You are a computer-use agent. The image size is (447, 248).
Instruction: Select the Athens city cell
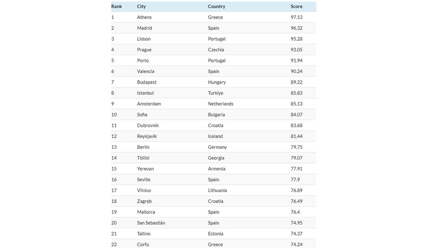pyautogui.click(x=144, y=17)
